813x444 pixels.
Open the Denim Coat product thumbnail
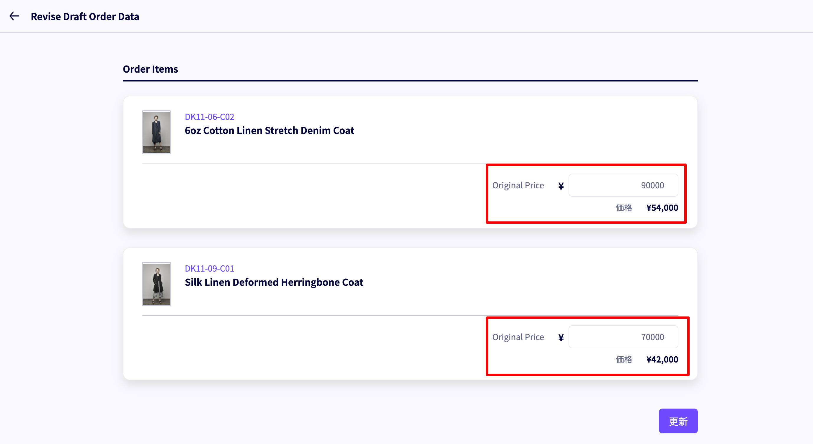(156, 132)
